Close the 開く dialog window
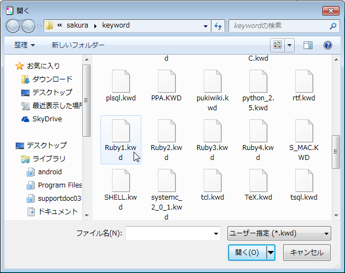This screenshot has height=273, width=345. 331,10
